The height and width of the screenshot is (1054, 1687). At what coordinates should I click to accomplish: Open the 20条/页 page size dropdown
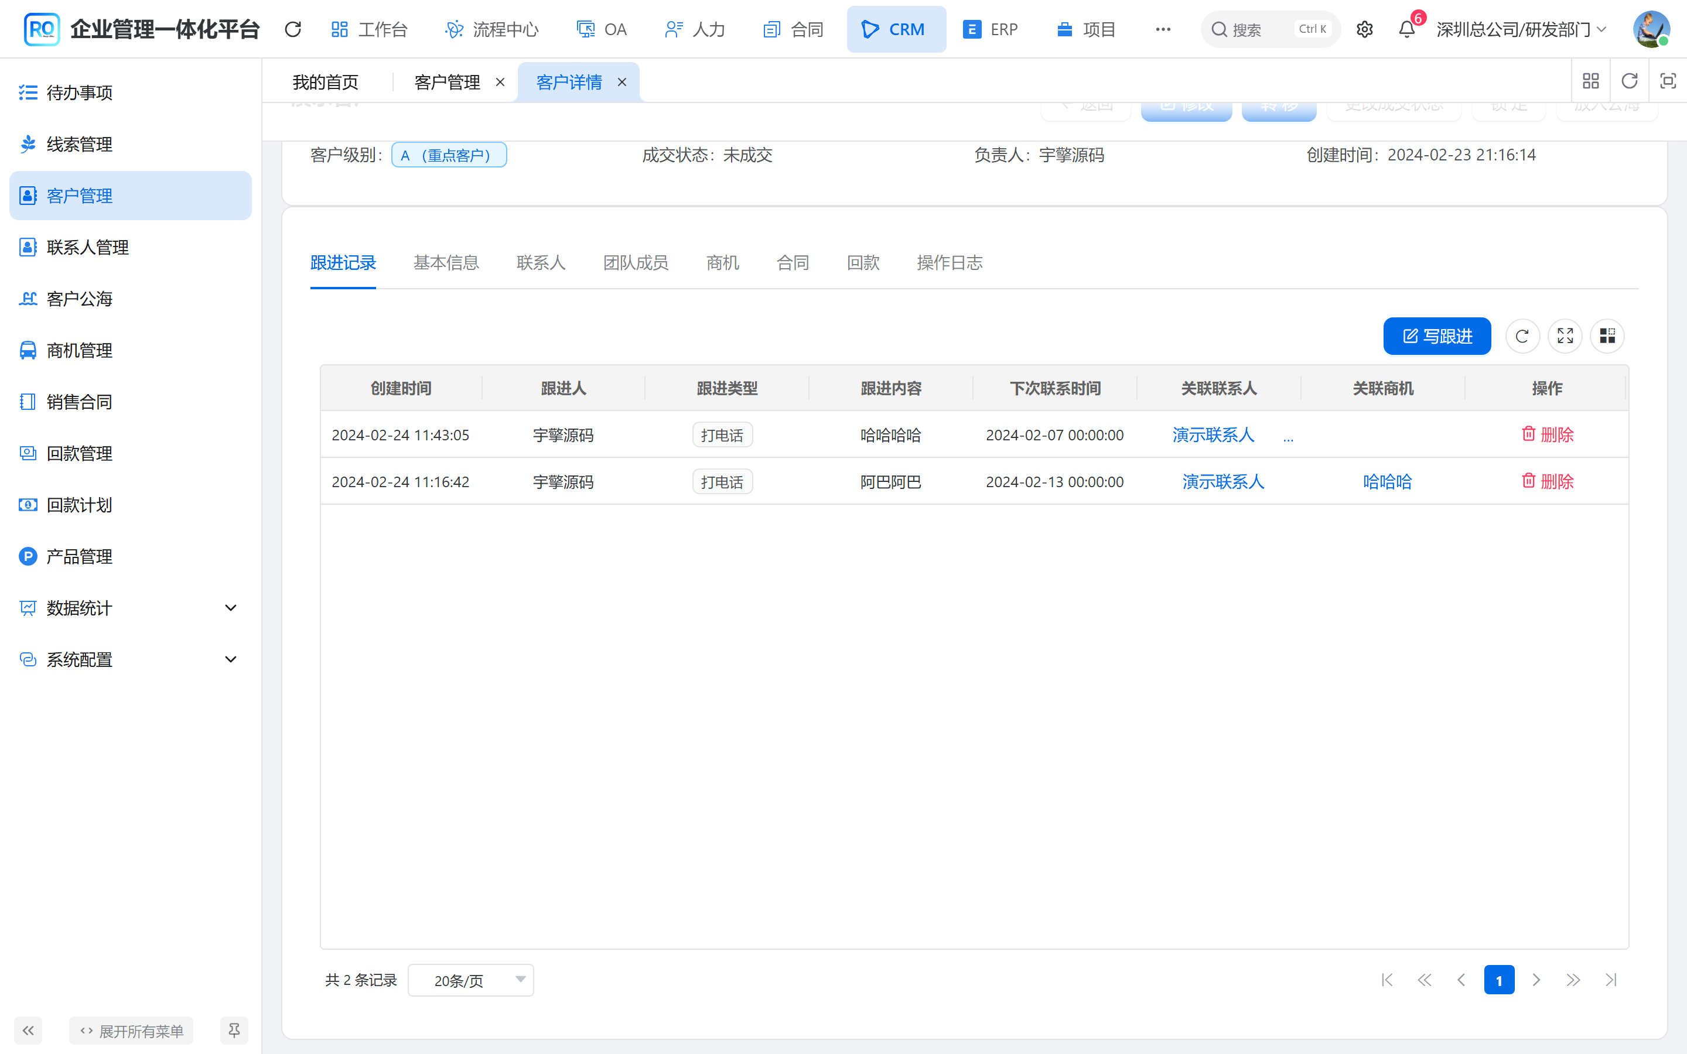pyautogui.click(x=470, y=980)
